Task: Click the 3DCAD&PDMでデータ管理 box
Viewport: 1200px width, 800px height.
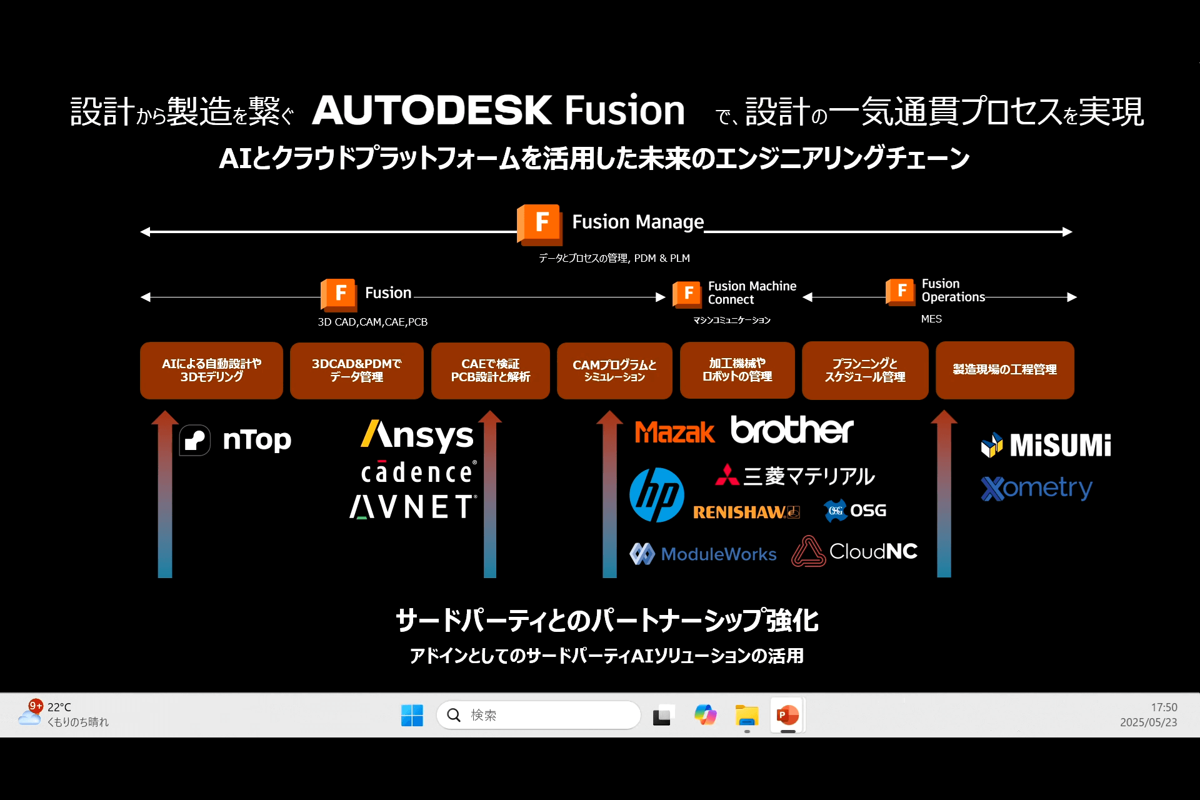Action: point(356,370)
